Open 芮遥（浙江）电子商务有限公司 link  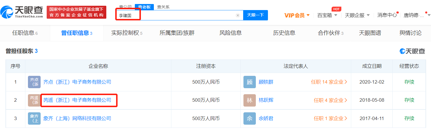pyautogui.click(x=77, y=100)
